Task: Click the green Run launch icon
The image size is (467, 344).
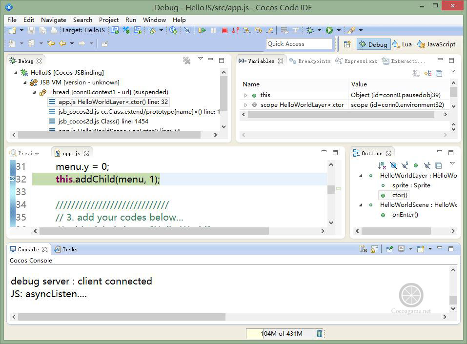Action: click(x=329, y=30)
